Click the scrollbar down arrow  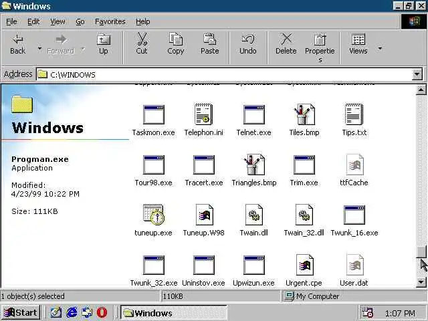pos(421,282)
